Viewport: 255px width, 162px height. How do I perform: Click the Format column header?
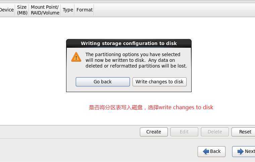85,10
